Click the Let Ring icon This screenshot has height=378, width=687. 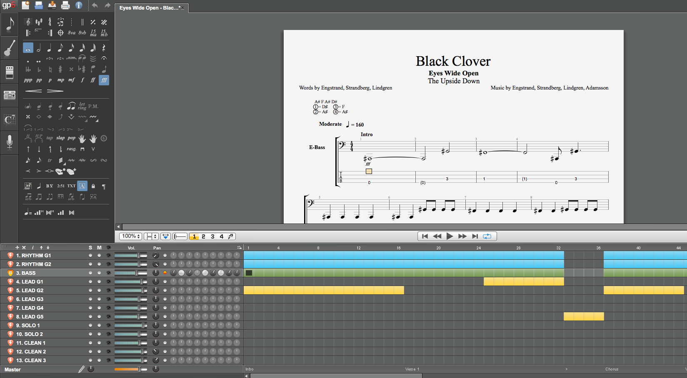[x=82, y=106]
